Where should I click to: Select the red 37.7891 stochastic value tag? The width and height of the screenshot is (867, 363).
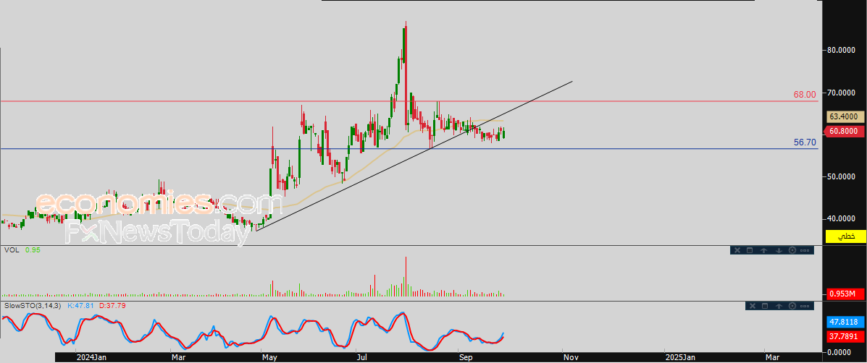[x=846, y=336]
